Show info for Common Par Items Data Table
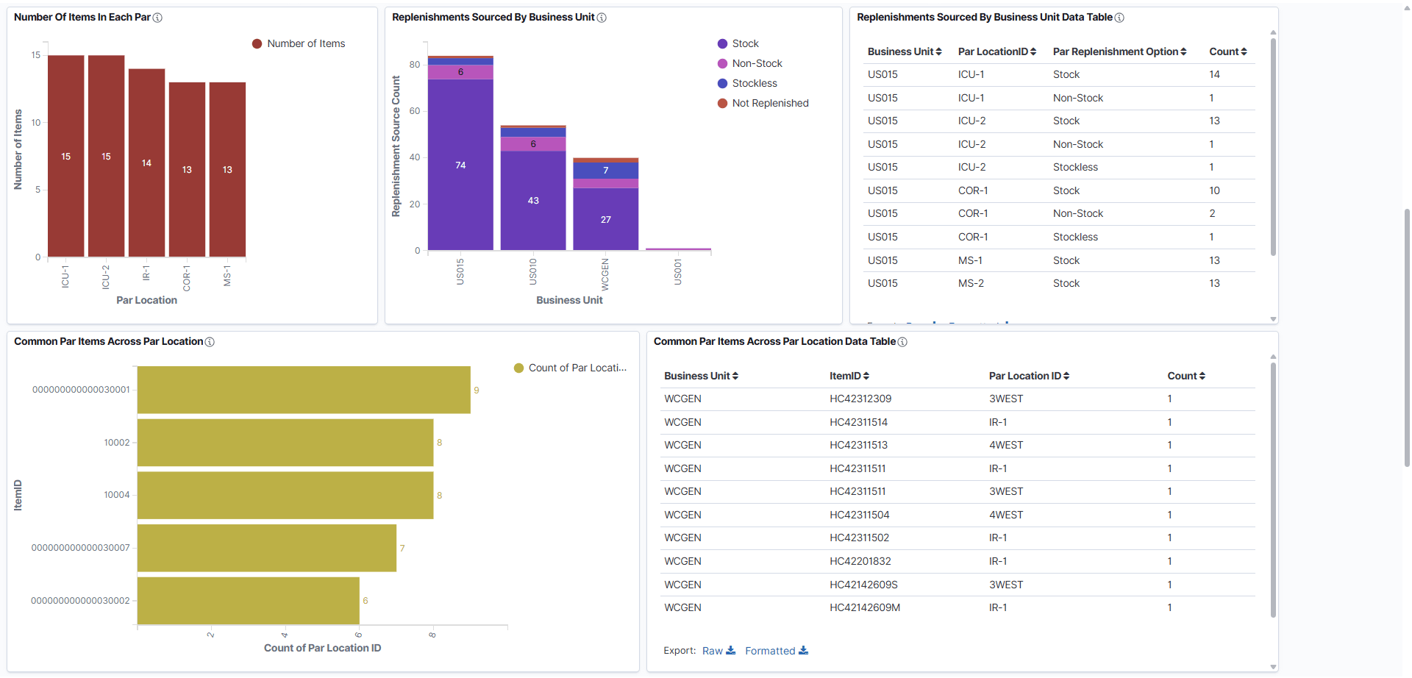Screen dimensions: 1412x678 902,341
